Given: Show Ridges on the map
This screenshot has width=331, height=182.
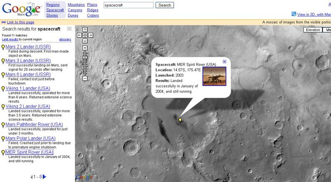Looking at the screenshot, I should 93,10.
